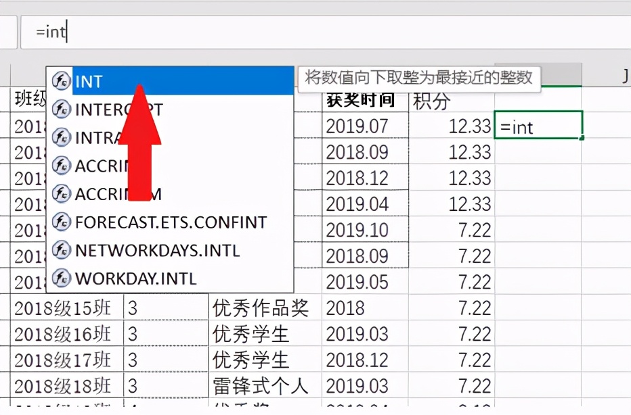The height and width of the screenshot is (415, 631).
Task: Click the active cell containing =int
Action: pyautogui.click(x=537, y=126)
